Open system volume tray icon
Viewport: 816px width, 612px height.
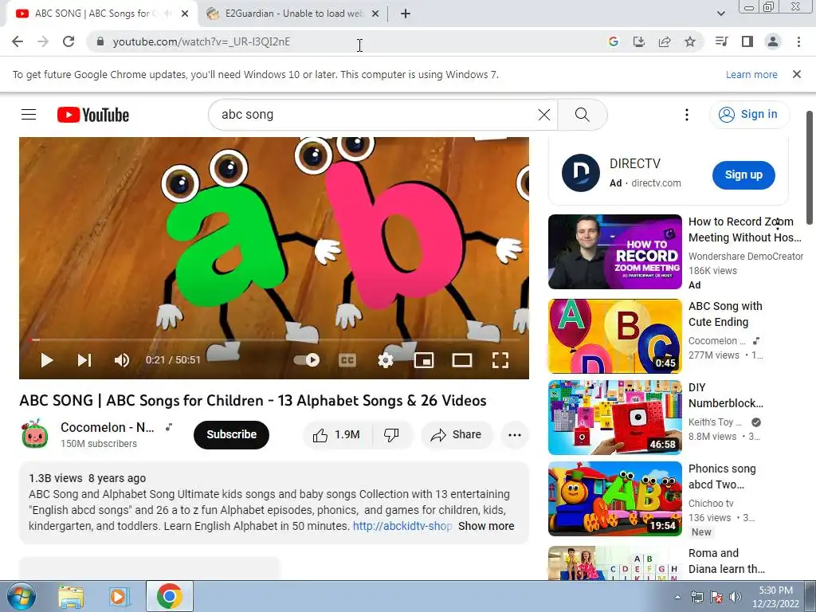pos(735,597)
